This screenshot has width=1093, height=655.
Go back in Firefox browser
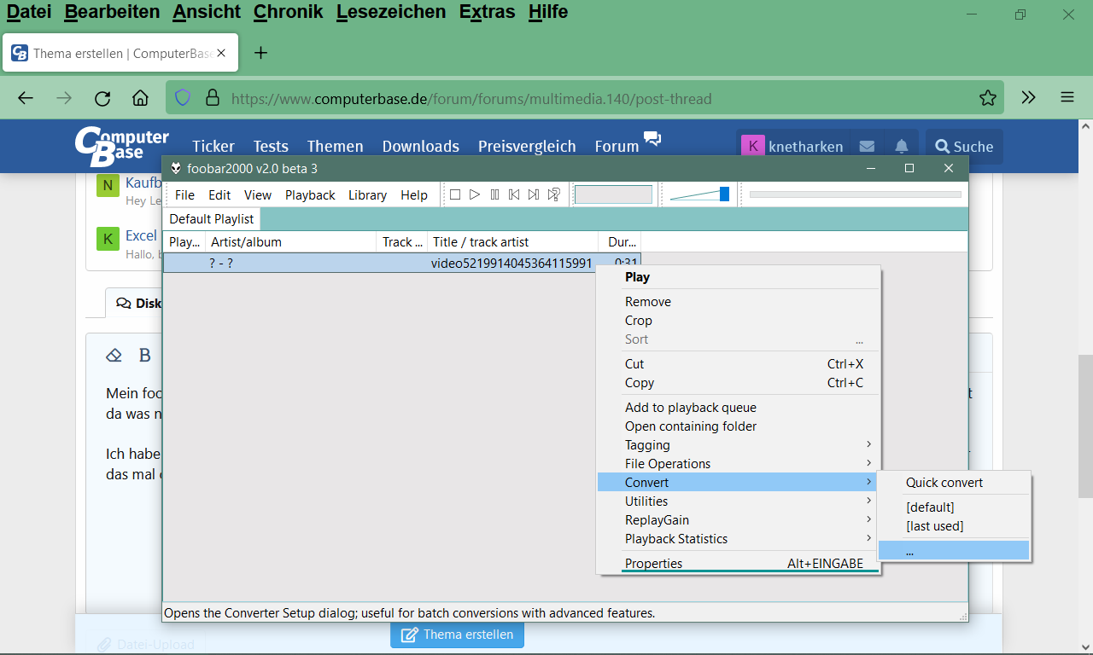(26, 98)
